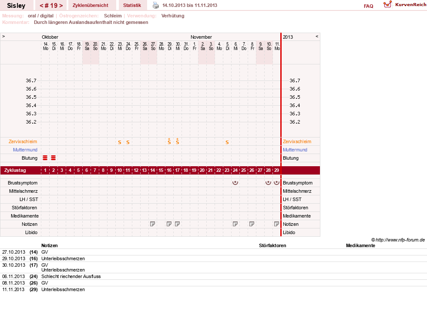Click the left Muttermund label
The width and height of the screenshot is (427, 312).
pos(25,150)
